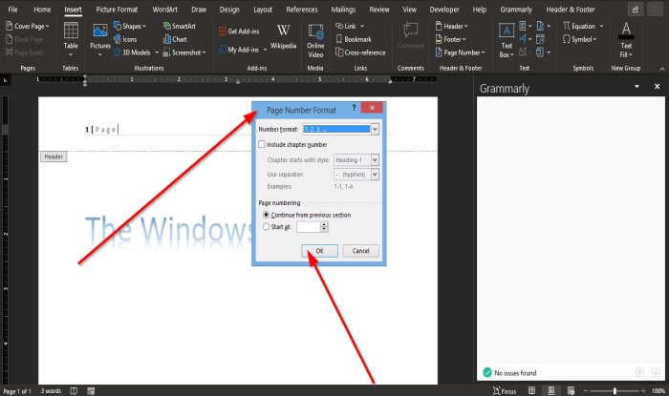
Task: Open SmartArt graphic chooser
Action: (180, 26)
